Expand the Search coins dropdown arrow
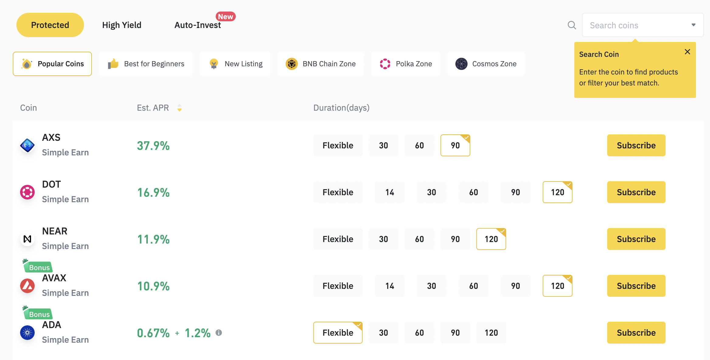The image size is (710, 360). pyautogui.click(x=694, y=25)
